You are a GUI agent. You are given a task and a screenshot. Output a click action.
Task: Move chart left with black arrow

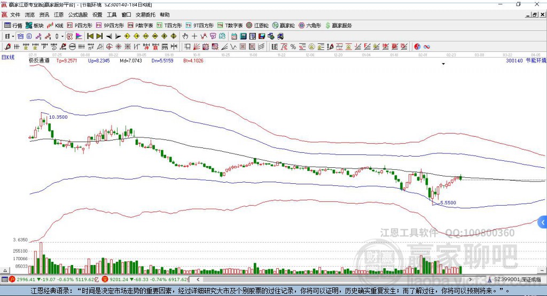click(x=109, y=36)
